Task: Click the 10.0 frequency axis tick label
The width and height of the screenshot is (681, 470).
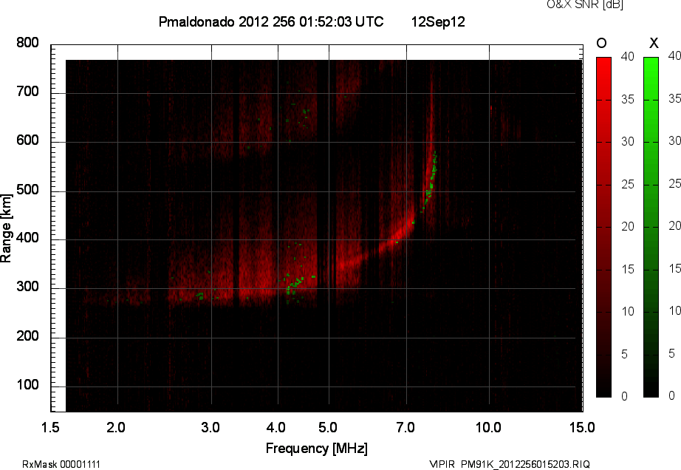Action: point(489,427)
